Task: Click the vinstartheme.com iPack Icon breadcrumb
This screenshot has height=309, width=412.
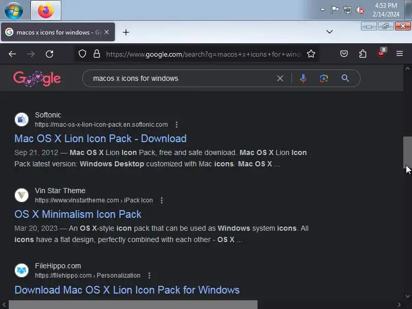Action: (94, 200)
